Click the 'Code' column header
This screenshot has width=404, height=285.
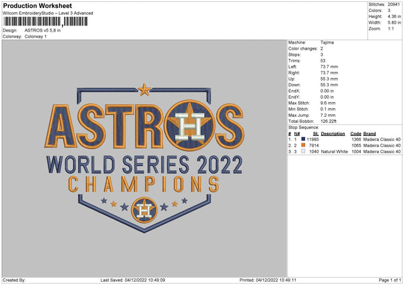click(356, 134)
